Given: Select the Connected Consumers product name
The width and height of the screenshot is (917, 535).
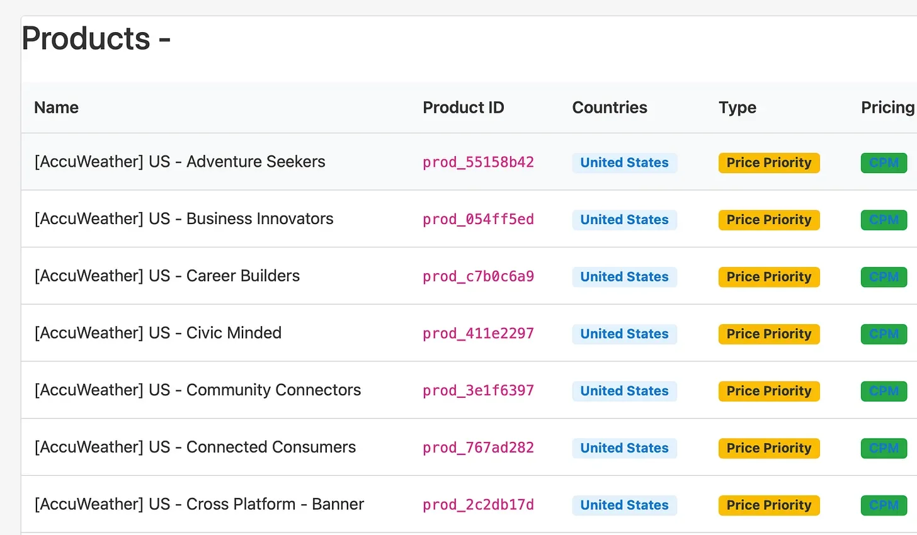Looking at the screenshot, I should (195, 448).
